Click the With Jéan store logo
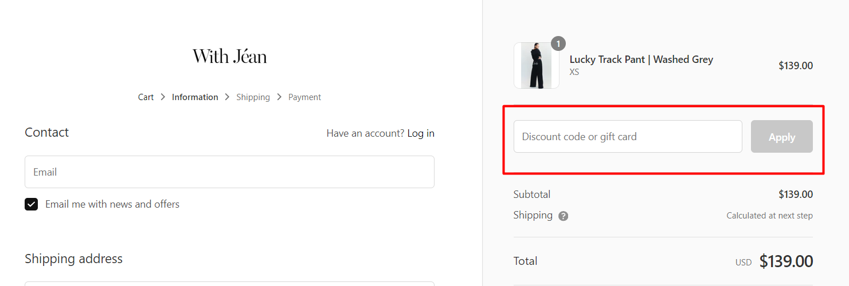 coord(229,56)
